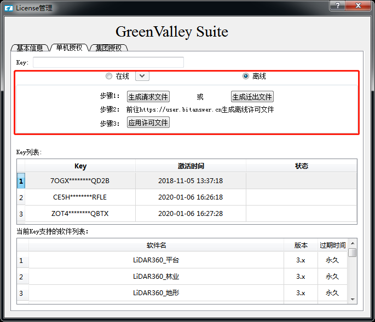Click version 3.x of LiDAR360_平台
Screen dimensions: 375x322
coord(301,260)
